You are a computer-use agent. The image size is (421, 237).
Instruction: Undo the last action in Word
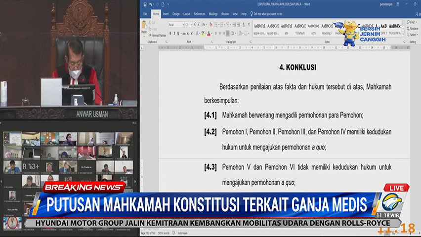[151, 4]
